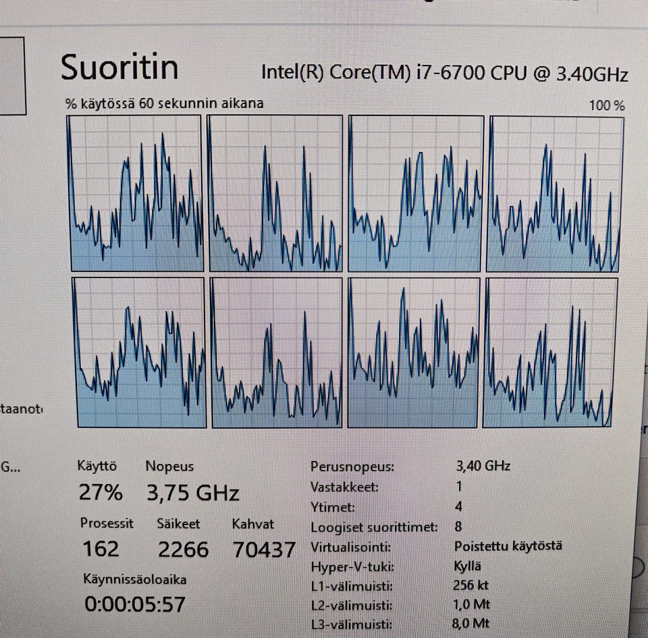The height and width of the screenshot is (638, 648).
Task: Click the Ytimet label
Action: (332, 507)
